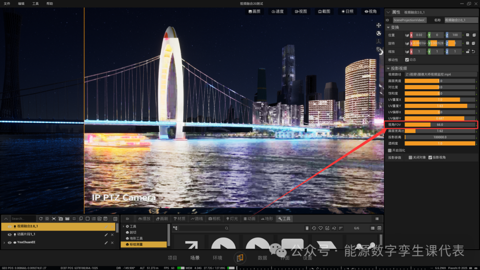Click the reset arrow icon in 缩放 row

[474, 52]
